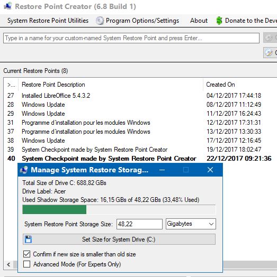Open the Donate to the Developer menu
277x277 pixels.
click(247, 21)
